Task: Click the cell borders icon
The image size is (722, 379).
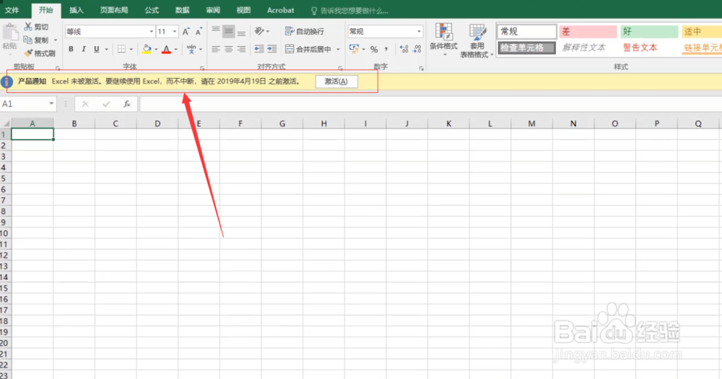Action: click(121, 49)
